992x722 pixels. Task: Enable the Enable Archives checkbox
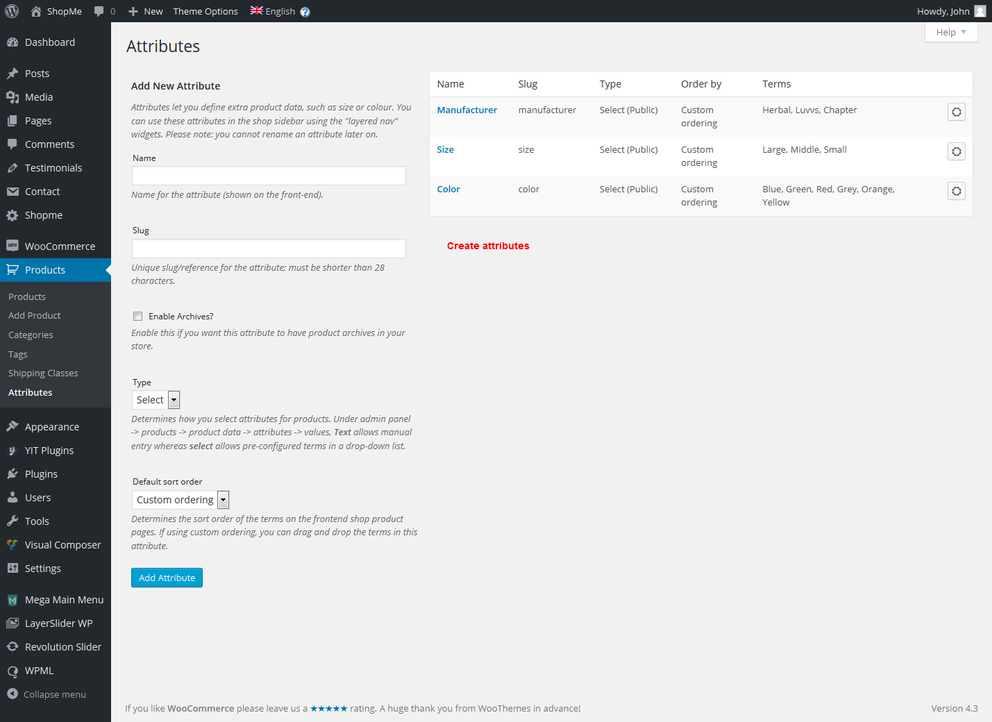pyautogui.click(x=138, y=317)
